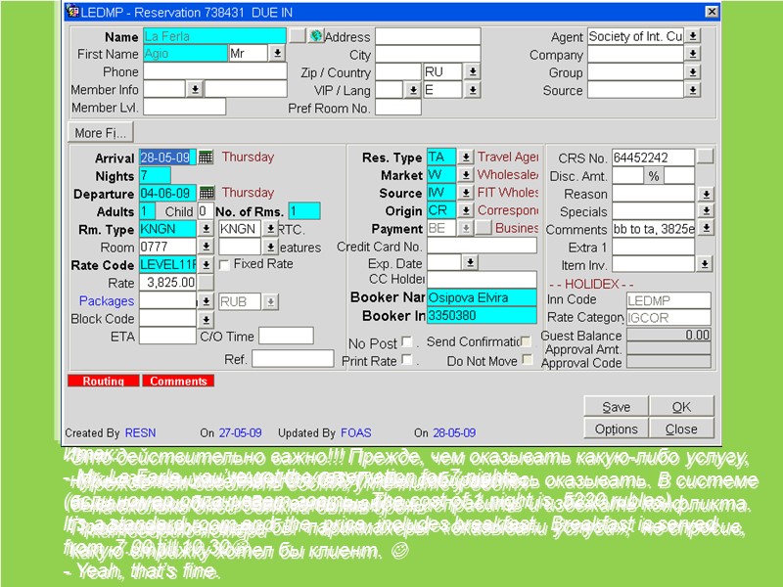Click the ETA input field

click(x=167, y=336)
